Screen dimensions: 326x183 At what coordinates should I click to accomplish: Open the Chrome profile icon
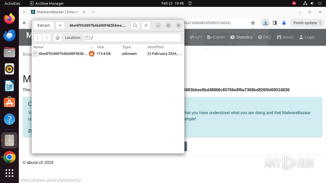[284, 23]
